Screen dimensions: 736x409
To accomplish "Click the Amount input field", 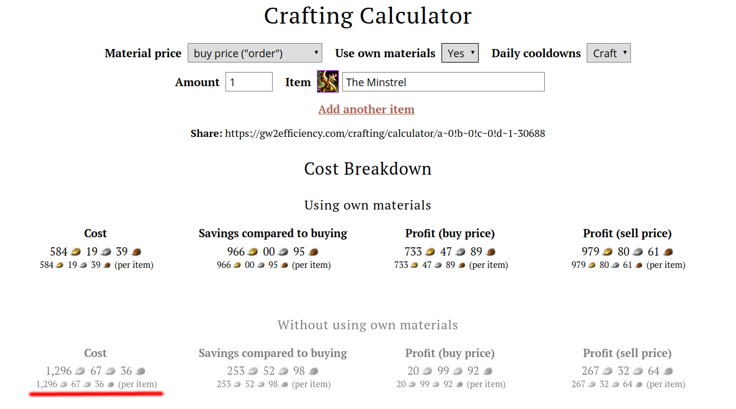I will coord(248,81).
